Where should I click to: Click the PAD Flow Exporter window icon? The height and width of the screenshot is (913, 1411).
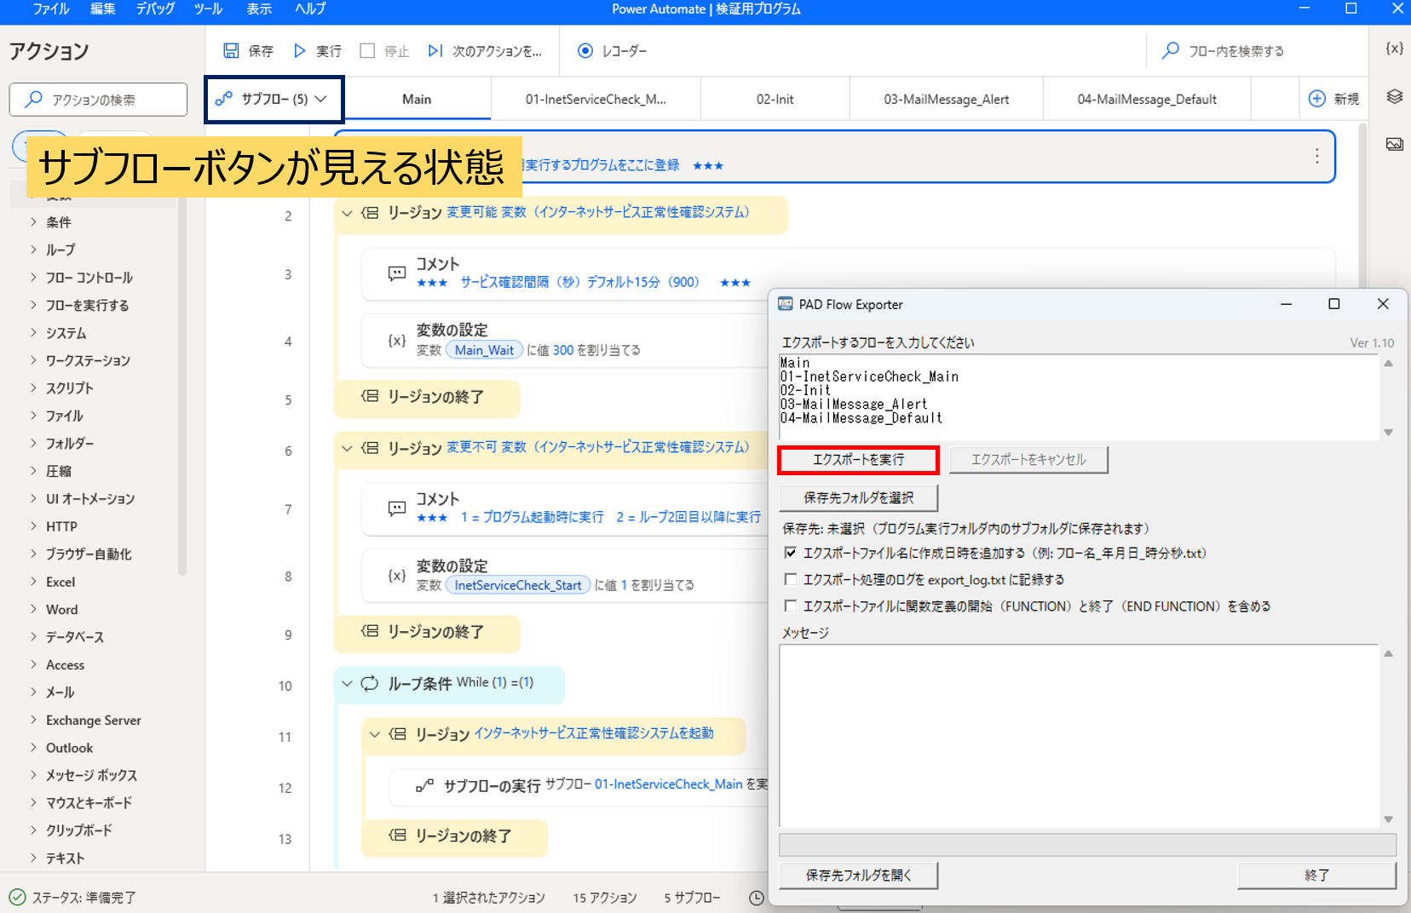coord(786,304)
